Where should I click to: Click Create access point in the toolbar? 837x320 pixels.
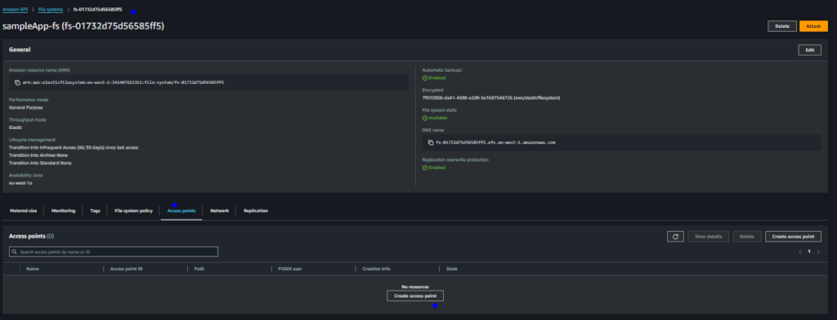point(793,236)
